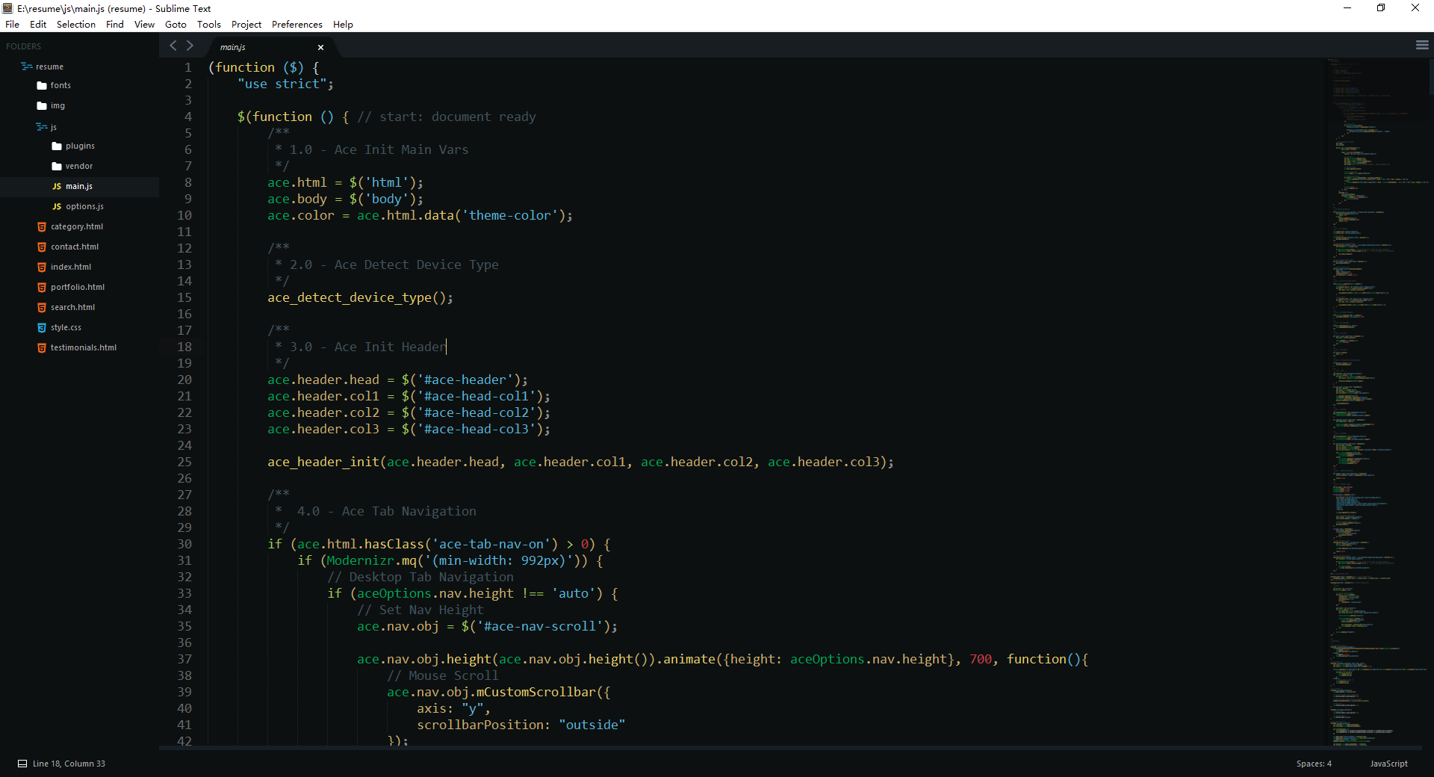Click the CSS icon beside style.css
Viewport: 1434px width, 777px height.
coord(42,328)
